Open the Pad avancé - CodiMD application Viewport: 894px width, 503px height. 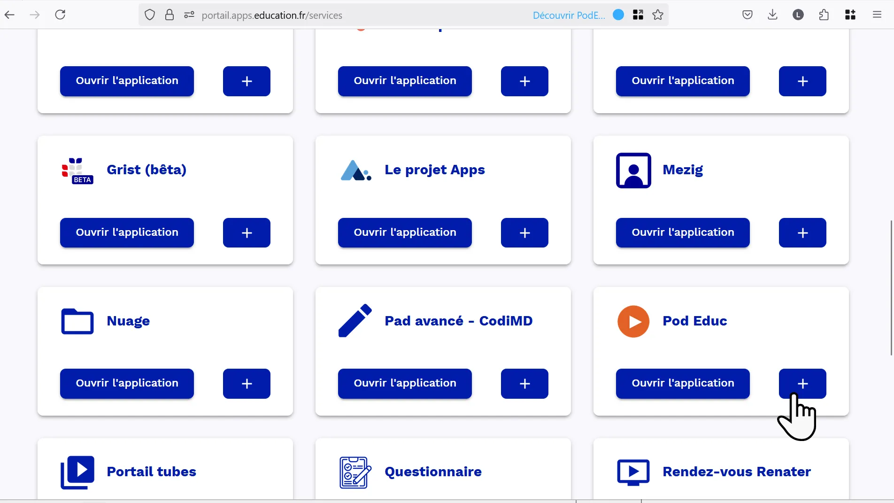(x=405, y=383)
